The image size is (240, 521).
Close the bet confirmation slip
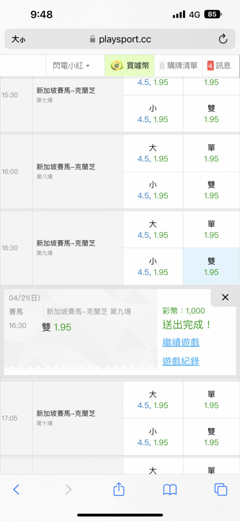click(225, 297)
